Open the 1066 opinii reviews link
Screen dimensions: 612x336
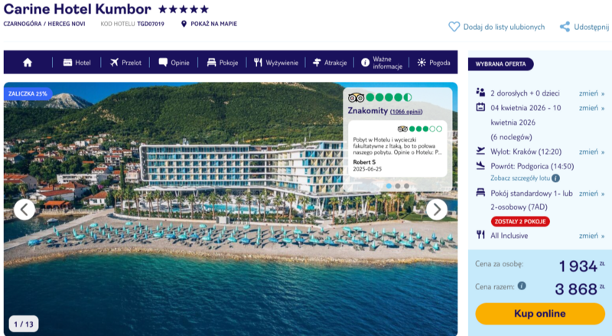pyautogui.click(x=406, y=112)
